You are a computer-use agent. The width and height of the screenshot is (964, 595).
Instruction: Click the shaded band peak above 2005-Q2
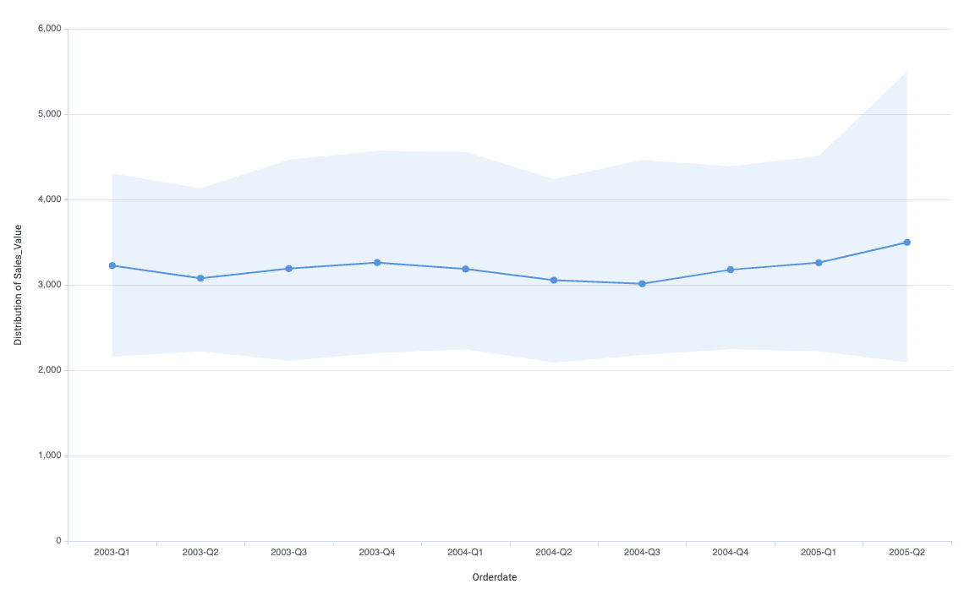point(906,74)
